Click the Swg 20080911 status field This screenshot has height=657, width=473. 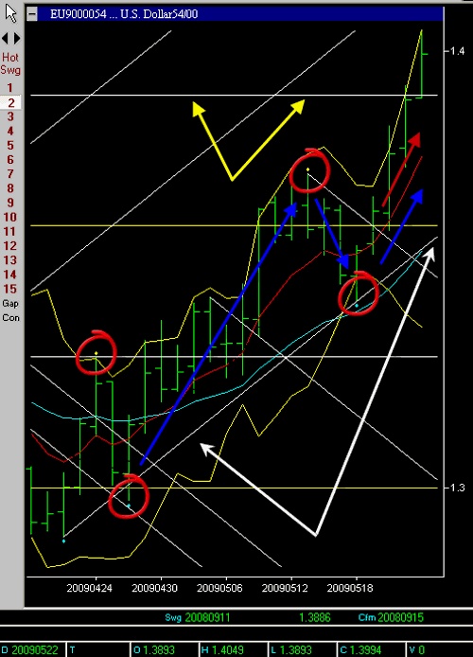198,617
